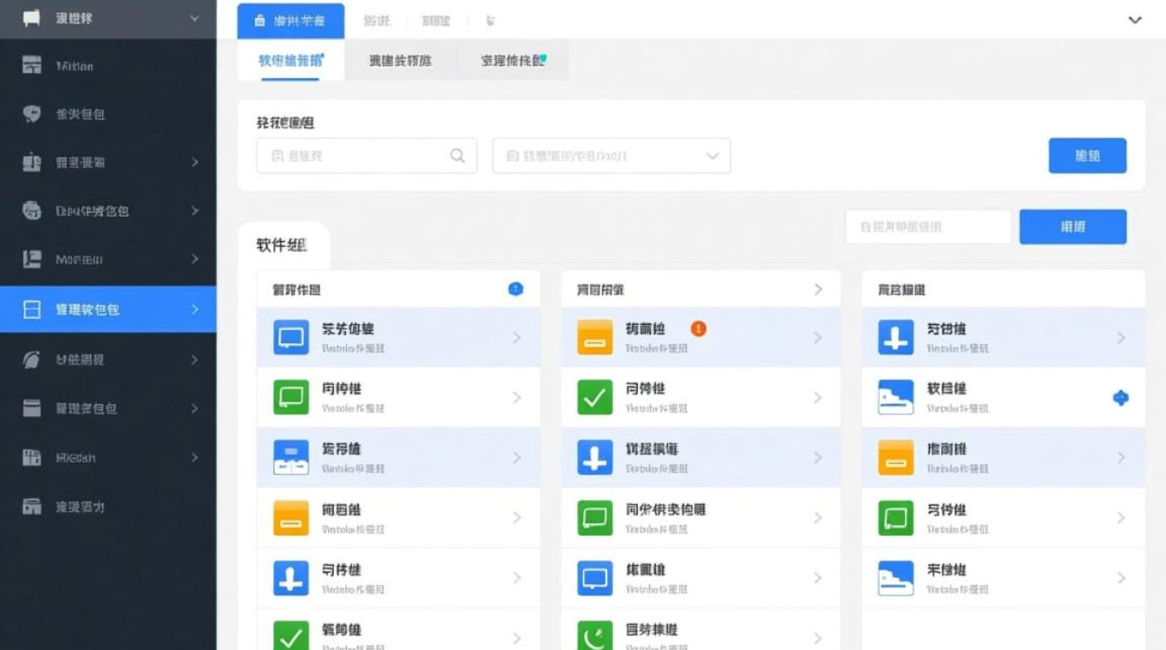This screenshot has height=650, width=1166.
Task: Open the blue drawer cabinet icon
Action: 291,458
